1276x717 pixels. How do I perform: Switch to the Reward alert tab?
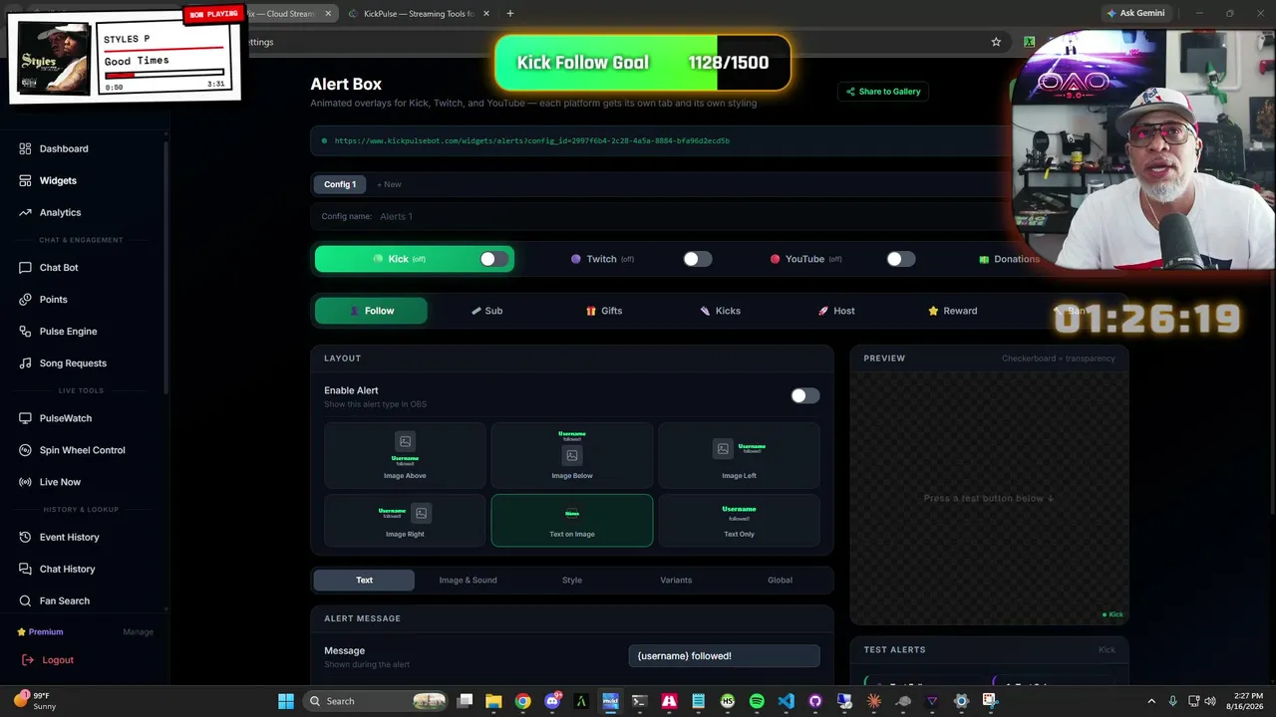952,311
